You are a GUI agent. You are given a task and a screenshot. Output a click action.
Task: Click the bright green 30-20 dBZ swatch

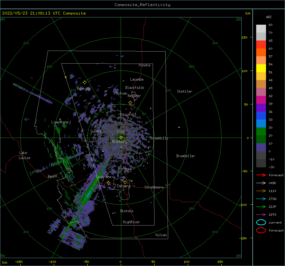[261, 132]
